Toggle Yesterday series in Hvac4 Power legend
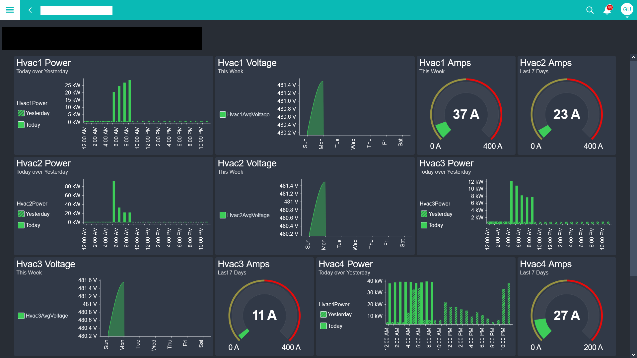Screen dimensions: 637x358 point(336,315)
